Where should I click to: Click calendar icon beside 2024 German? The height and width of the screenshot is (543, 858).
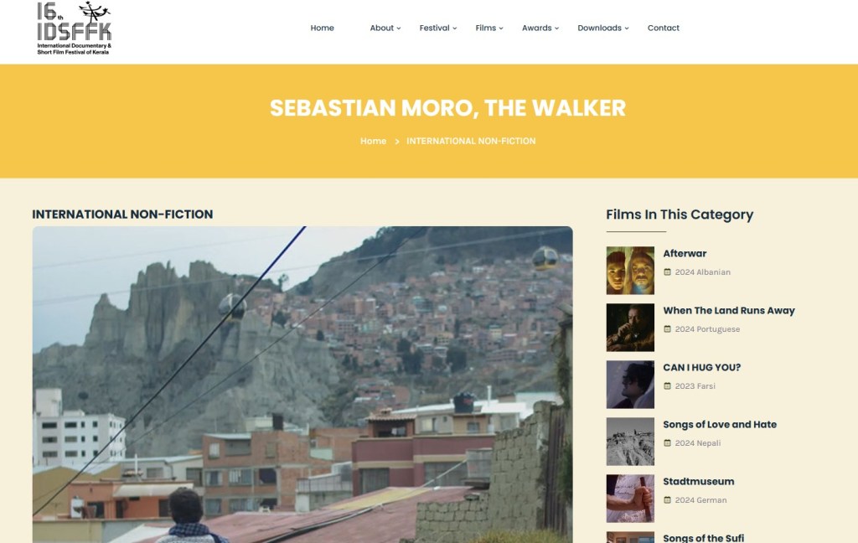pyautogui.click(x=667, y=499)
